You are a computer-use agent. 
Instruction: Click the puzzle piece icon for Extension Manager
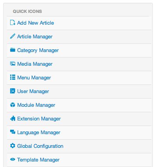pos(12,119)
